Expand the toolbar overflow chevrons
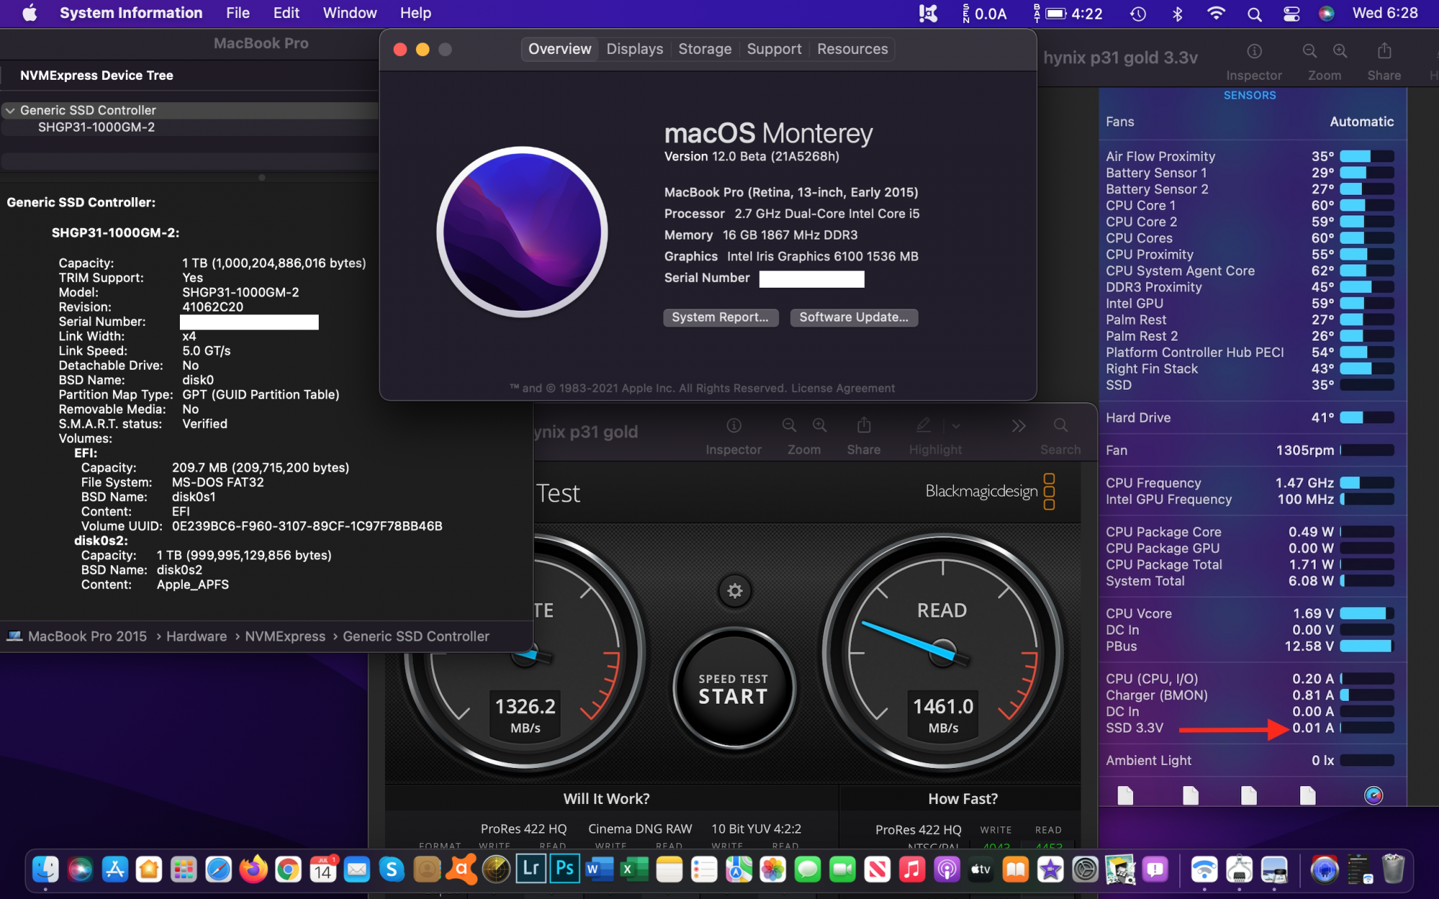 1018,426
